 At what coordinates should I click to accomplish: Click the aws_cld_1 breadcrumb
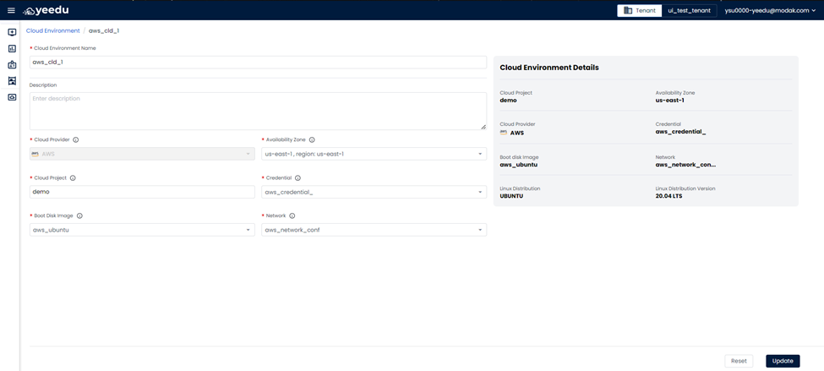pos(104,31)
